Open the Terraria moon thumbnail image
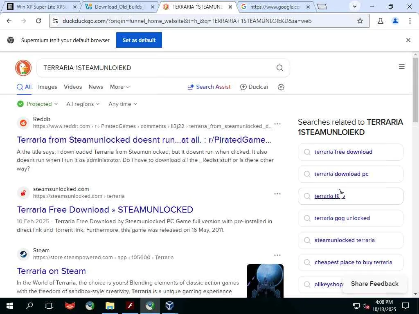The image size is (419, 314). pos(265,280)
